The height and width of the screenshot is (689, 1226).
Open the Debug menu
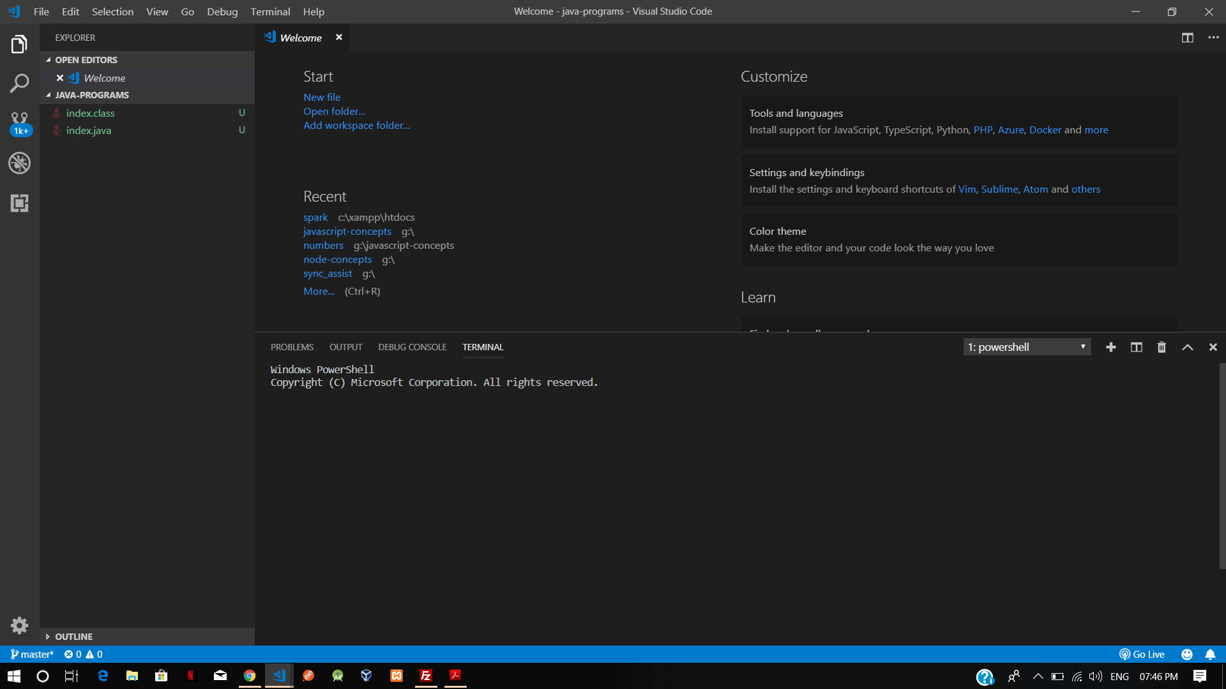222,11
